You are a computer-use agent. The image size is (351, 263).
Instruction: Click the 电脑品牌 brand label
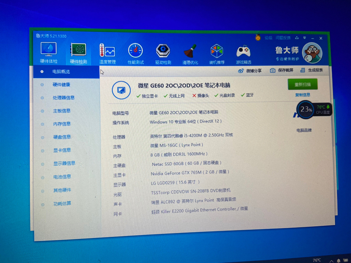(304, 130)
